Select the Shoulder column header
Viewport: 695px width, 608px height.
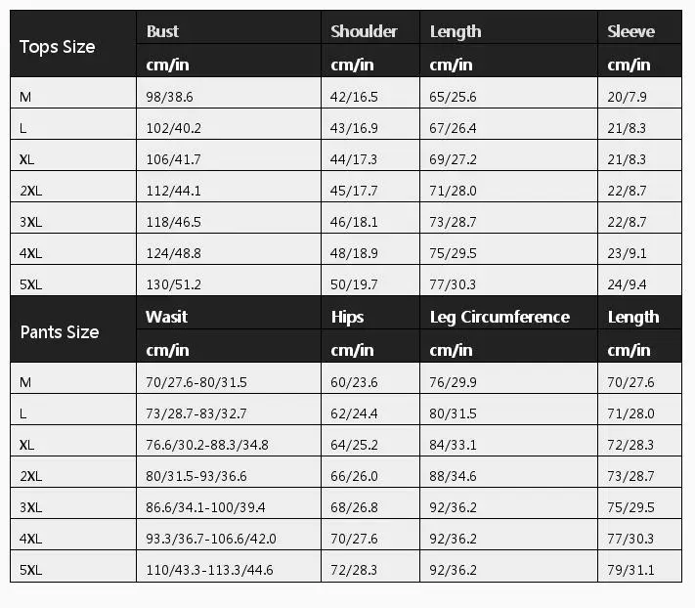tap(364, 31)
